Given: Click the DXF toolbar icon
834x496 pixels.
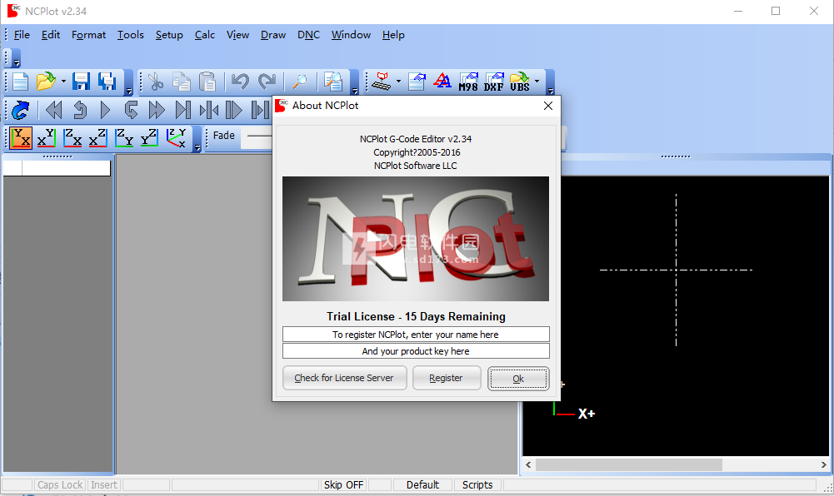Looking at the screenshot, I should point(493,82).
